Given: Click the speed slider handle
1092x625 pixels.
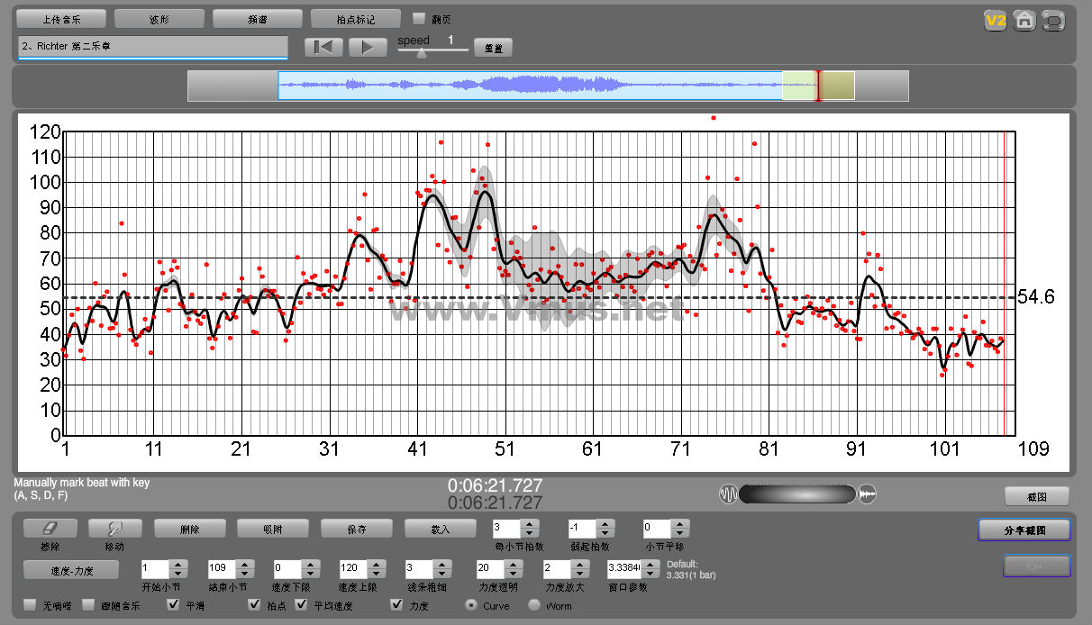Looking at the screenshot, I should pyautogui.click(x=421, y=52).
